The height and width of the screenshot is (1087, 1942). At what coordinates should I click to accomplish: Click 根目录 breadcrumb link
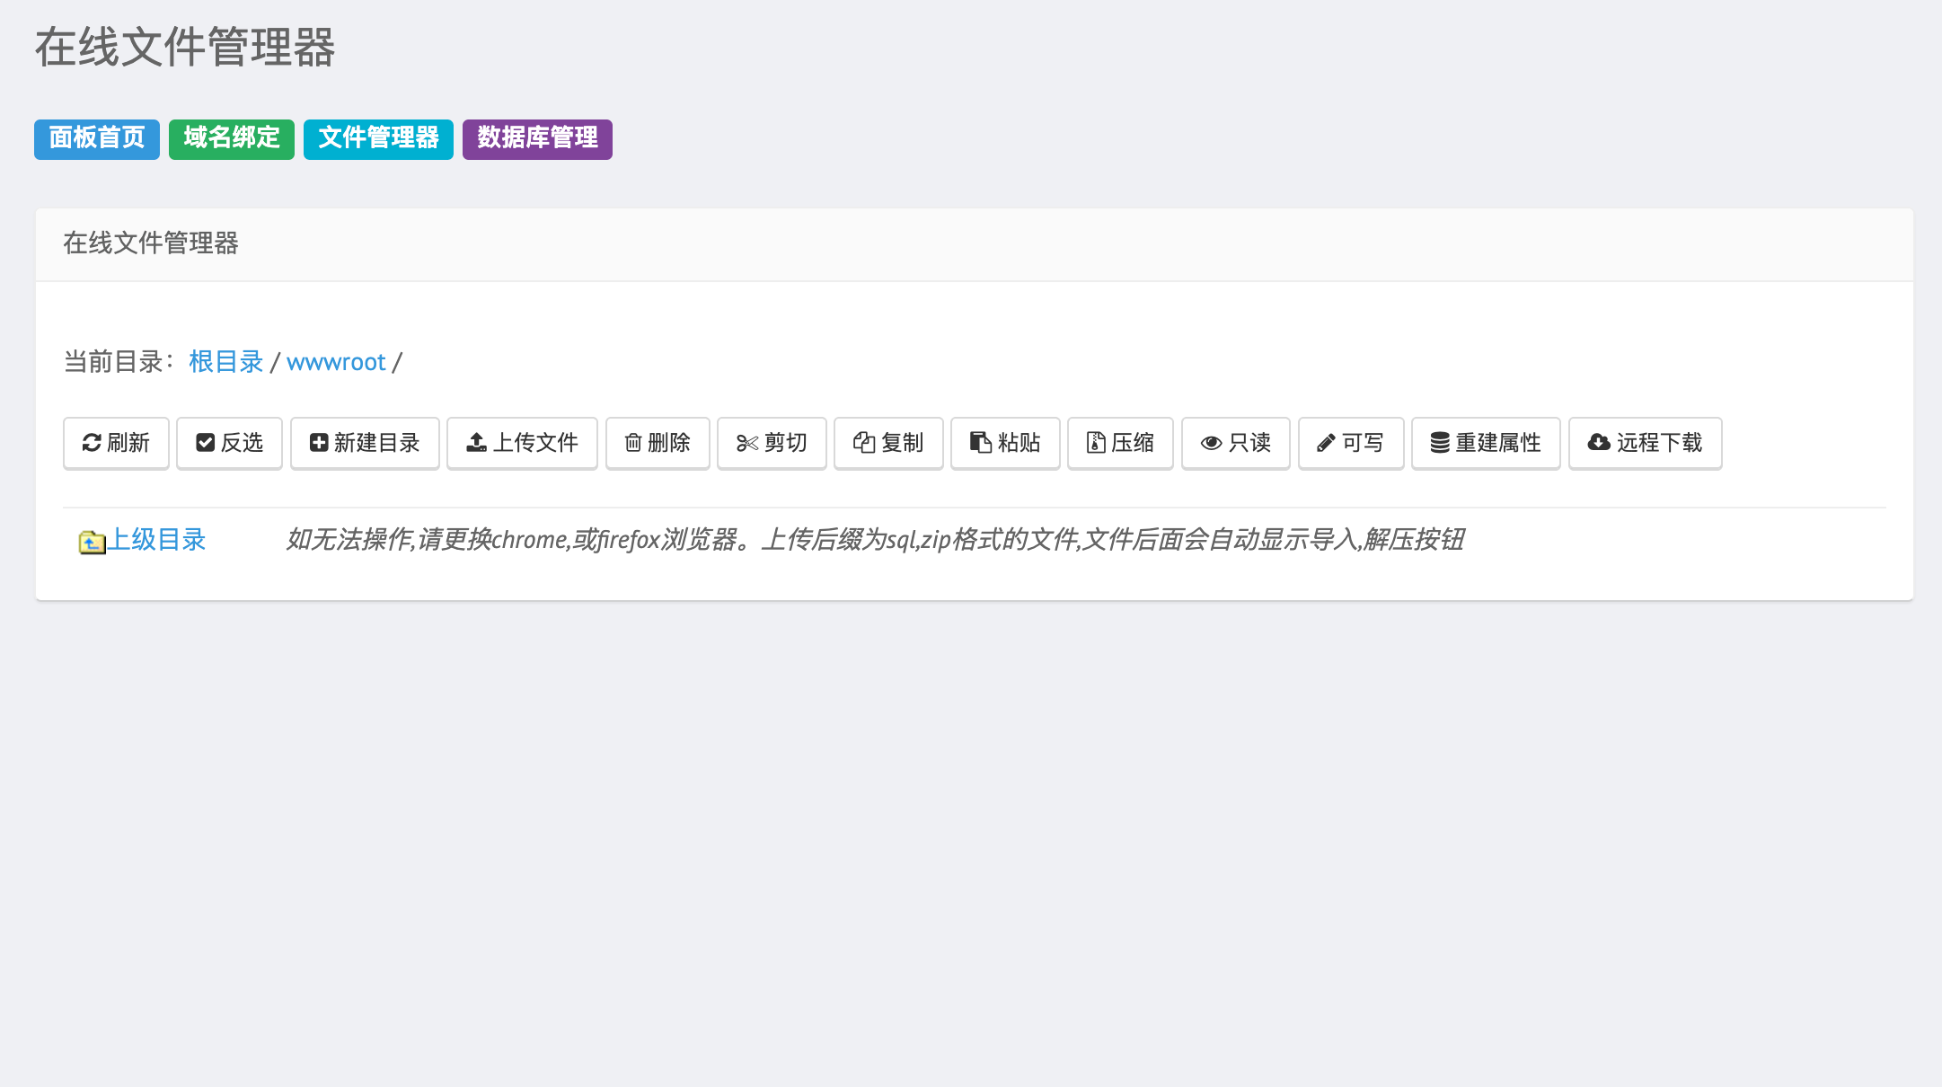coord(225,361)
